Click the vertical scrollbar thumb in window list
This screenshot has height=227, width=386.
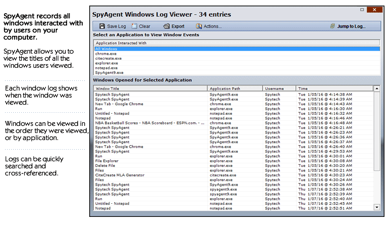pyautogui.click(x=377, y=131)
